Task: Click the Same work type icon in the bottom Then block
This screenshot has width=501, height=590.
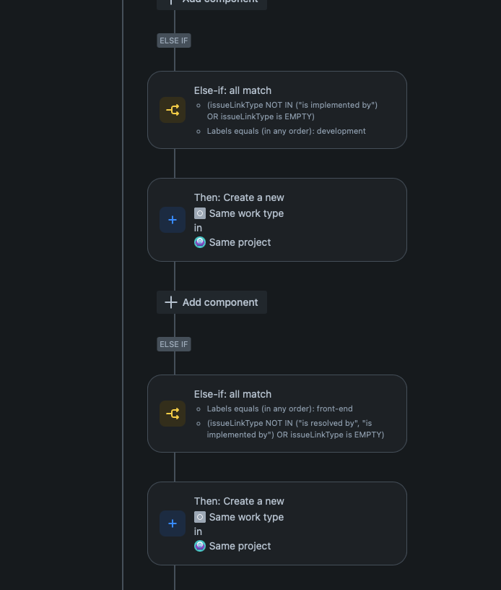Action: pyautogui.click(x=200, y=517)
